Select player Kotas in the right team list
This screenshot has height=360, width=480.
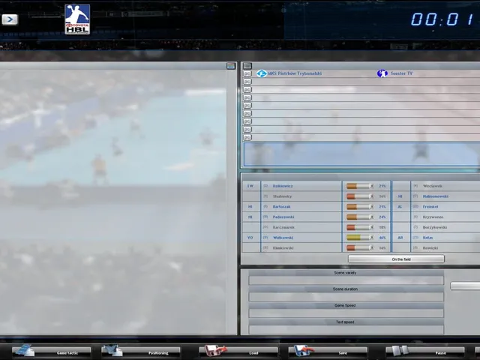pos(427,238)
